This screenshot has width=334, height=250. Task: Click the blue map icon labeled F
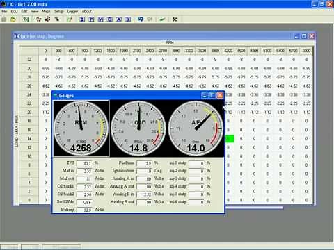pos(91,19)
